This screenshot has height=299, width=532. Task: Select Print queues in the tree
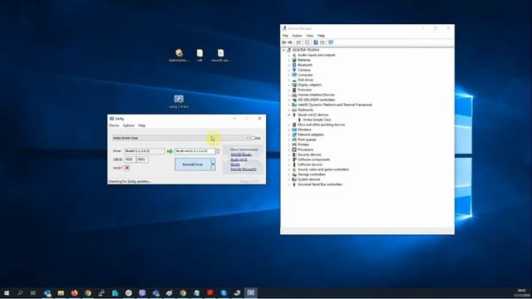pyautogui.click(x=307, y=140)
